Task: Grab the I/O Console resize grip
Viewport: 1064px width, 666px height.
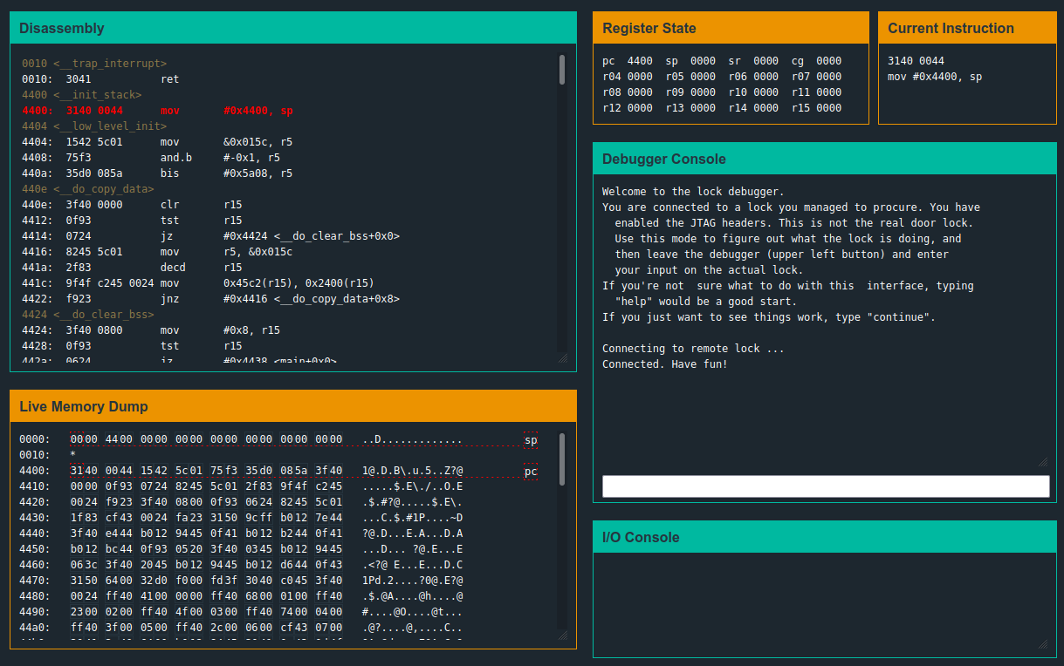Action: pyautogui.click(x=1043, y=644)
